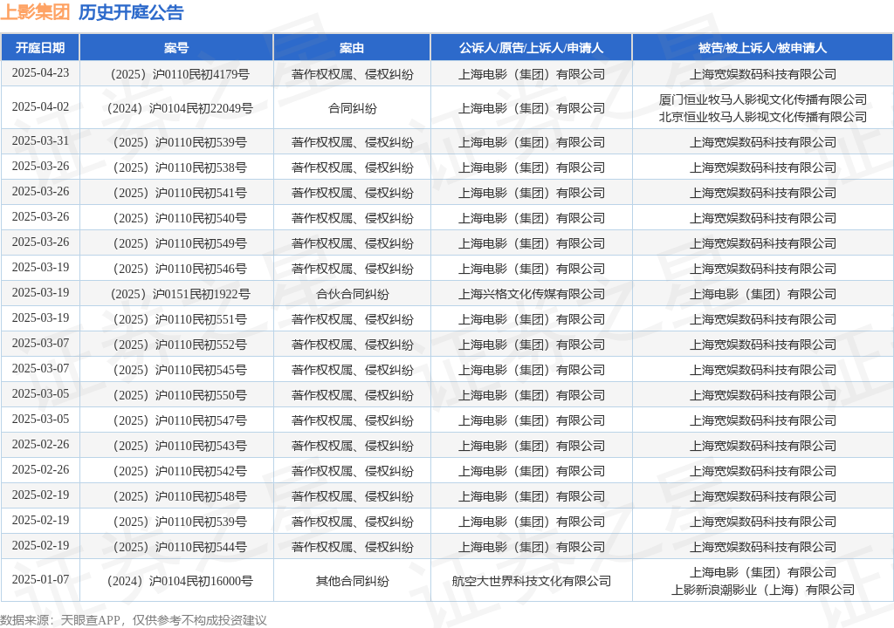Click case number (2025)沪0110民初544号
Image resolution: width=894 pixels, height=628 pixels.
click(x=180, y=547)
